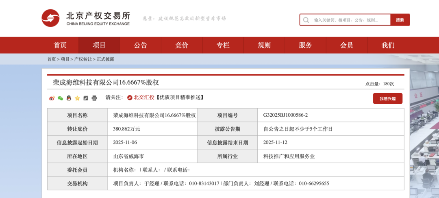Click the yellow star favorite icon
The height and width of the screenshot is (198, 439).
tap(77, 98)
